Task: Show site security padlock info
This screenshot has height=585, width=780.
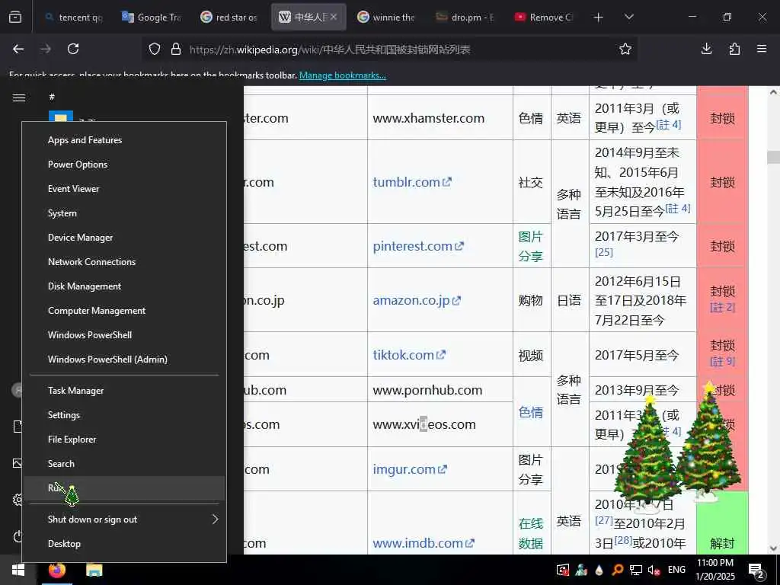Action: [176, 49]
